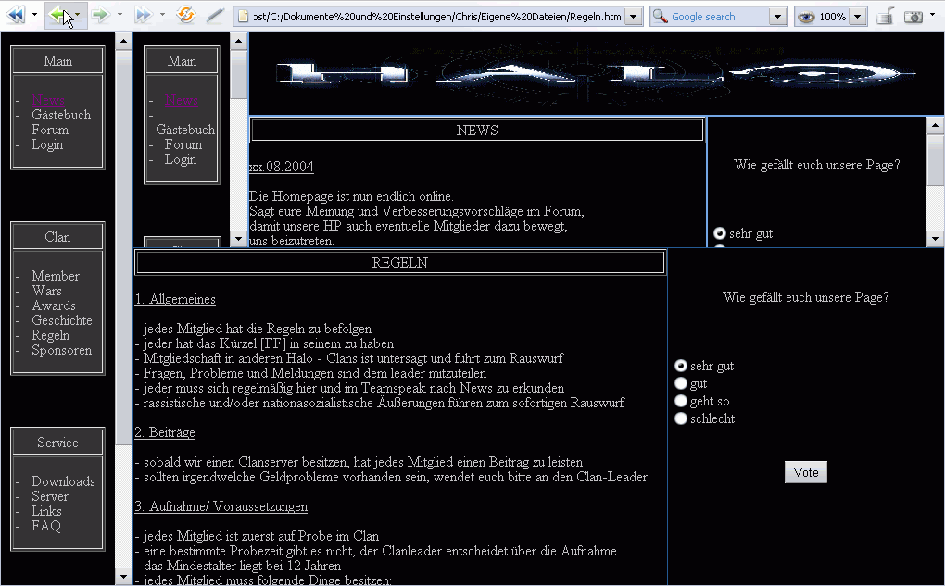Viewport: 945px width, 586px height.
Task: Click the Forward arrow icon
Action: pos(100,16)
